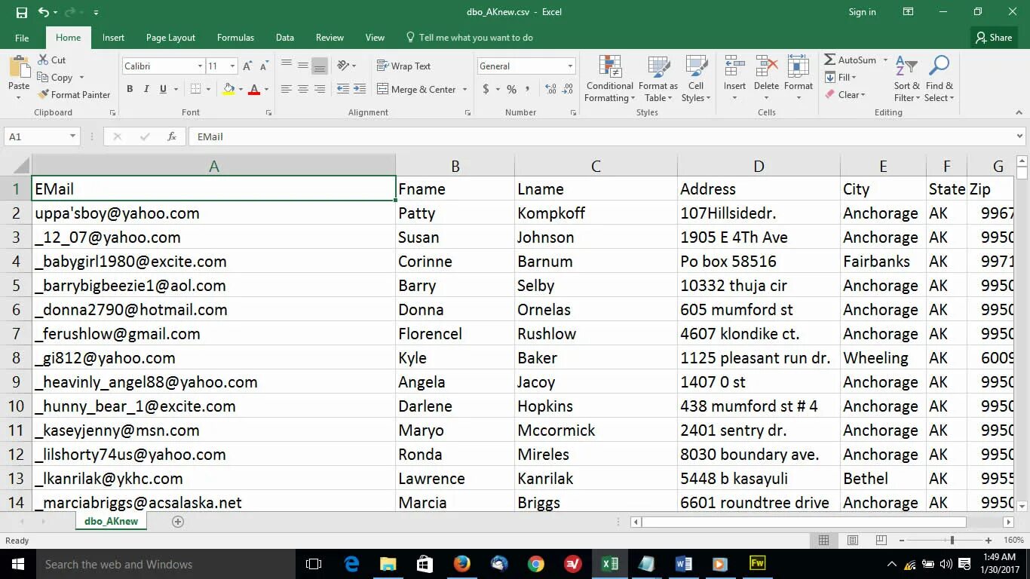This screenshot has height=579, width=1030.
Task: Click the Undo arrow icon
Action: coord(44,12)
